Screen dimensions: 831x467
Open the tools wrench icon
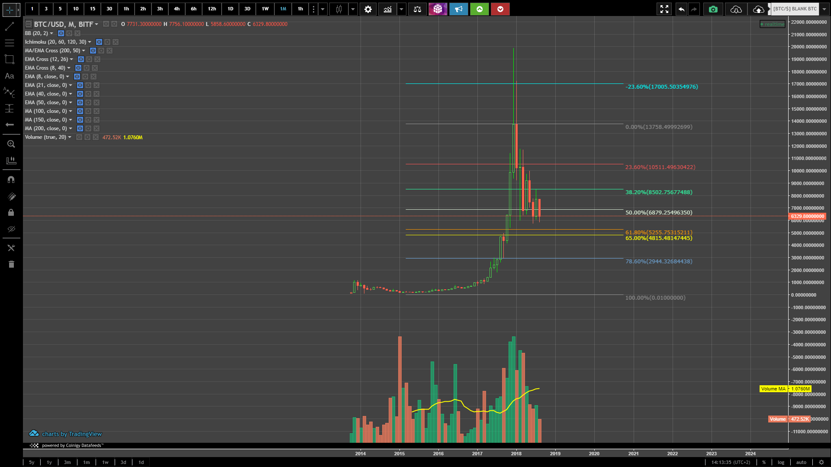(x=11, y=248)
